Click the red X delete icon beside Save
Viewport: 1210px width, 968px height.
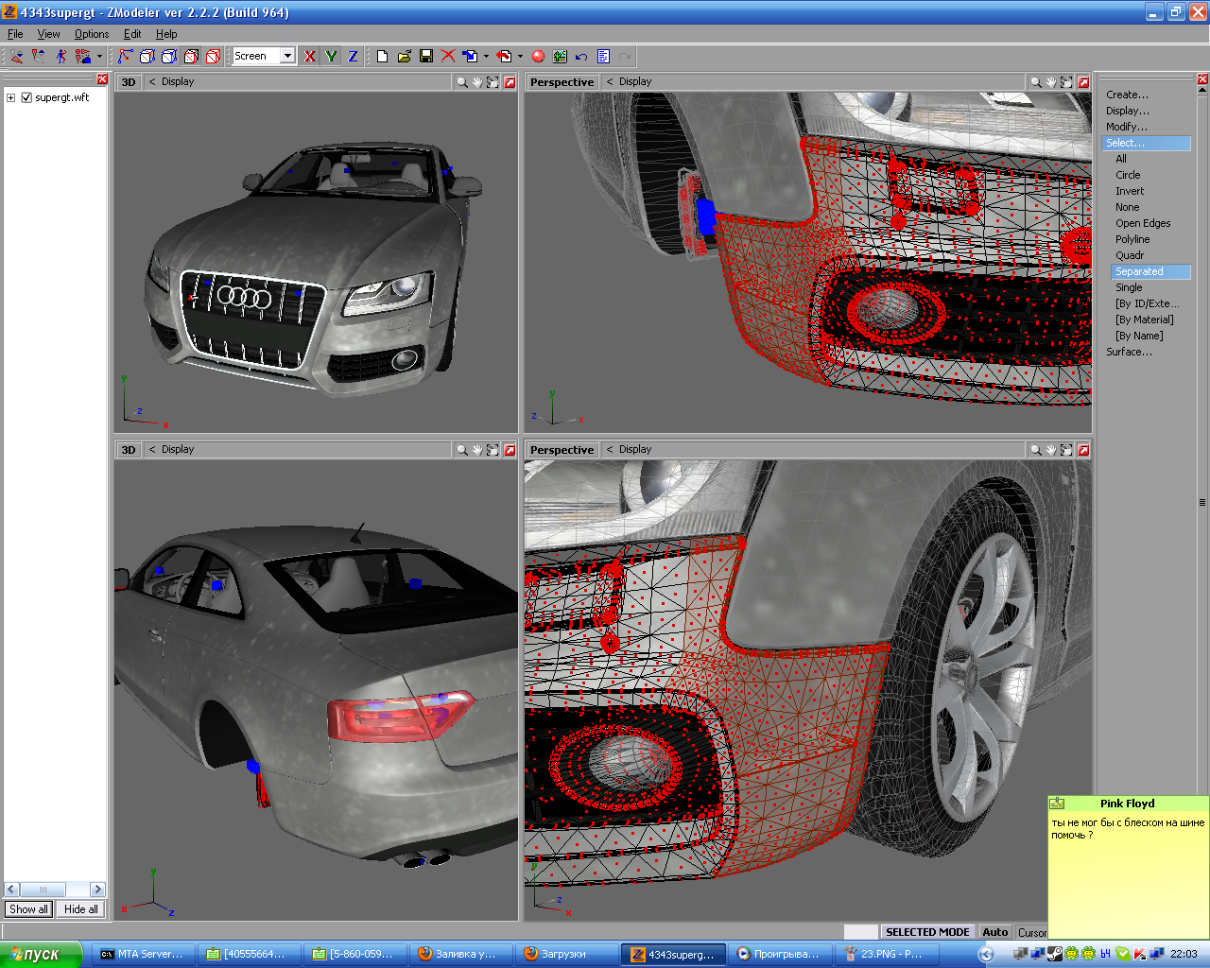coord(448,57)
